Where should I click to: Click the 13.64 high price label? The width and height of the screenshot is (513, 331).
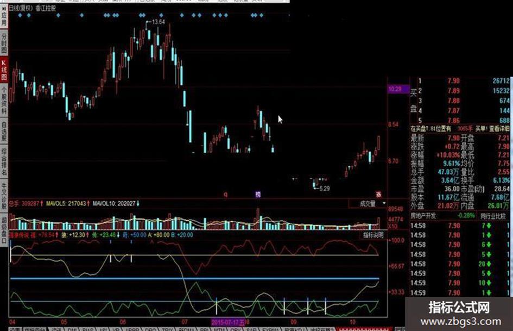coord(159,22)
